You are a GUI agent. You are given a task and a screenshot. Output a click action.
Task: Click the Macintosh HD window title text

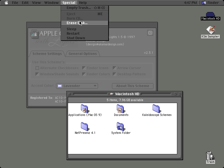tap(127, 94)
